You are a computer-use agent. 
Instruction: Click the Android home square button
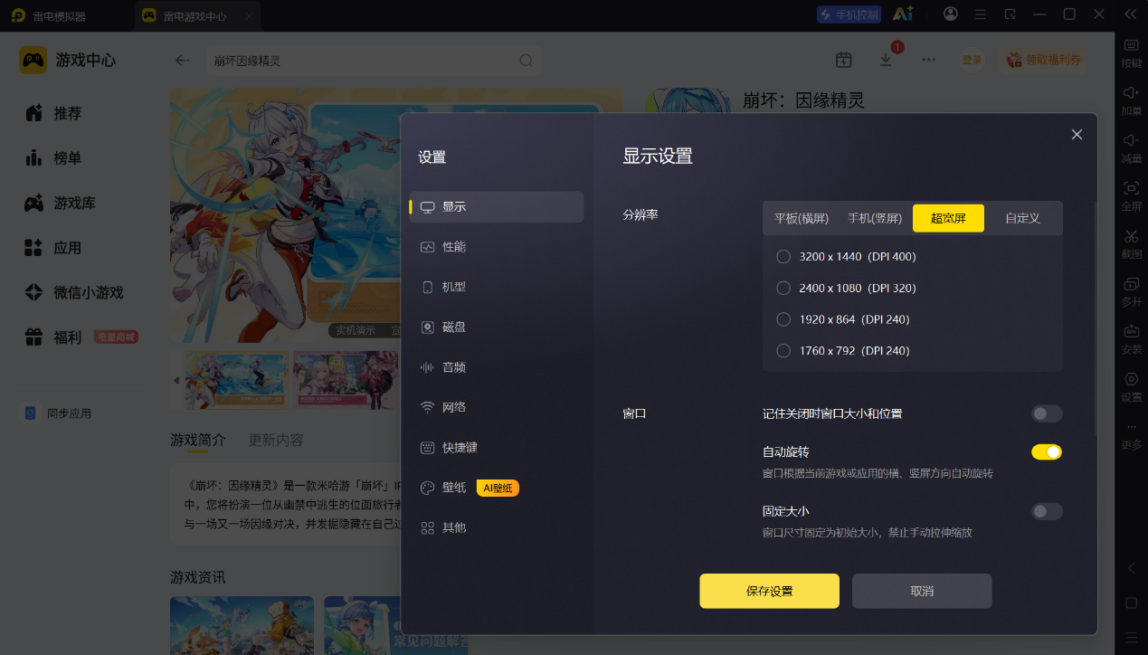pyautogui.click(x=1131, y=603)
